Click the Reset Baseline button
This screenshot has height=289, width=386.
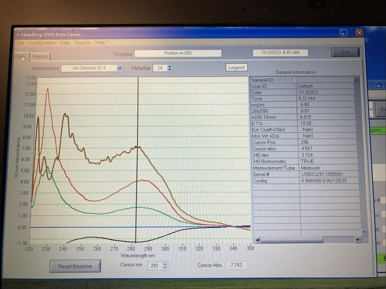(x=75, y=266)
